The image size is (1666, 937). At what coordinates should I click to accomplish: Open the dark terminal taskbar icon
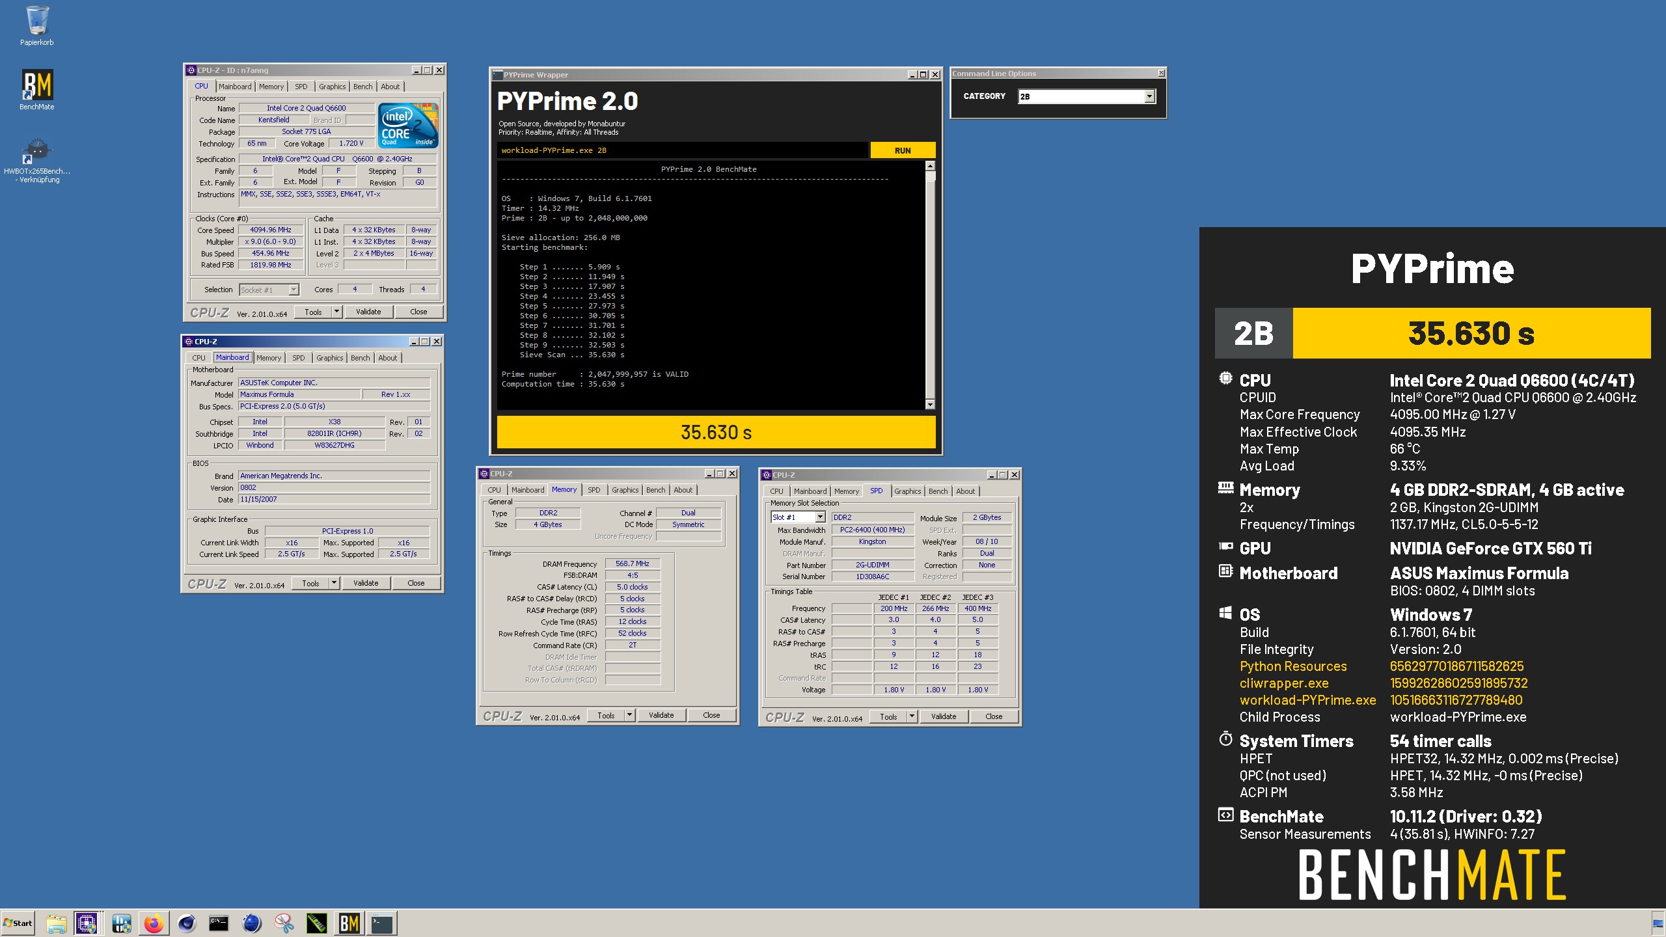pyautogui.click(x=382, y=923)
